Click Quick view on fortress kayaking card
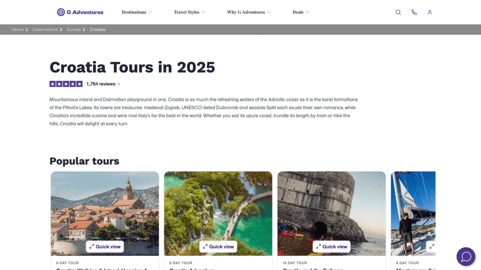The image size is (481, 270). tap(331, 247)
